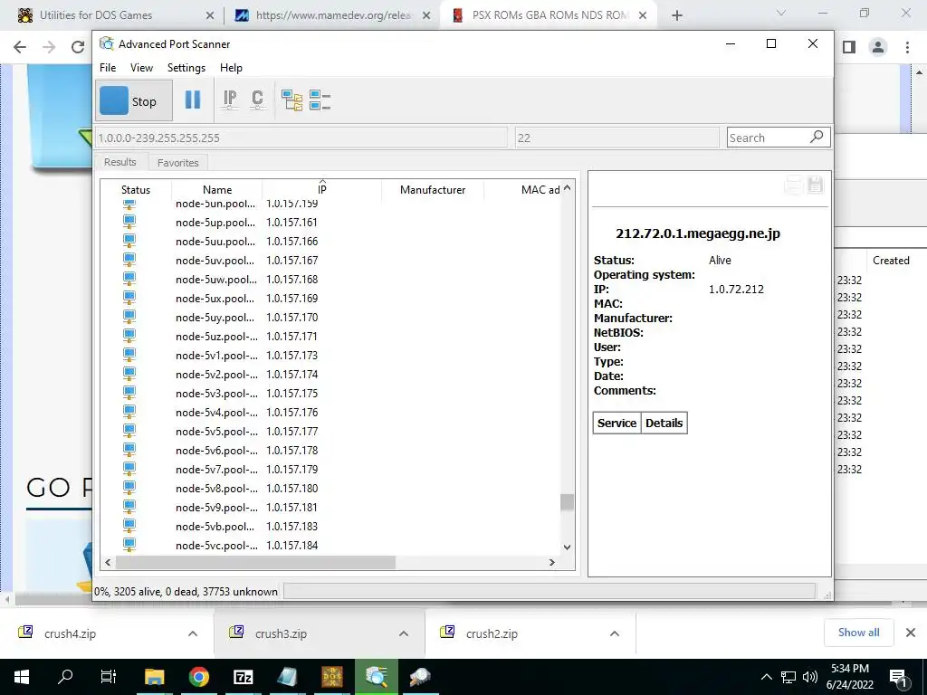
Task: Click the collapse all list icon
Action: point(320,100)
